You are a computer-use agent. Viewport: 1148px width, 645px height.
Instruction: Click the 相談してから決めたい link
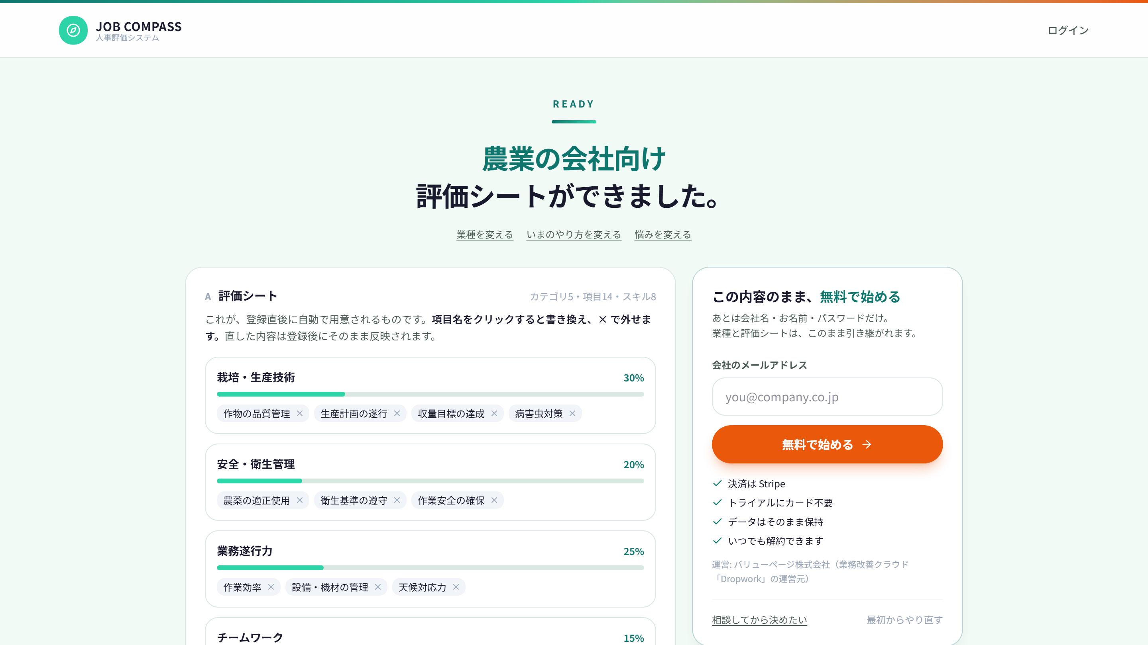pyautogui.click(x=759, y=620)
